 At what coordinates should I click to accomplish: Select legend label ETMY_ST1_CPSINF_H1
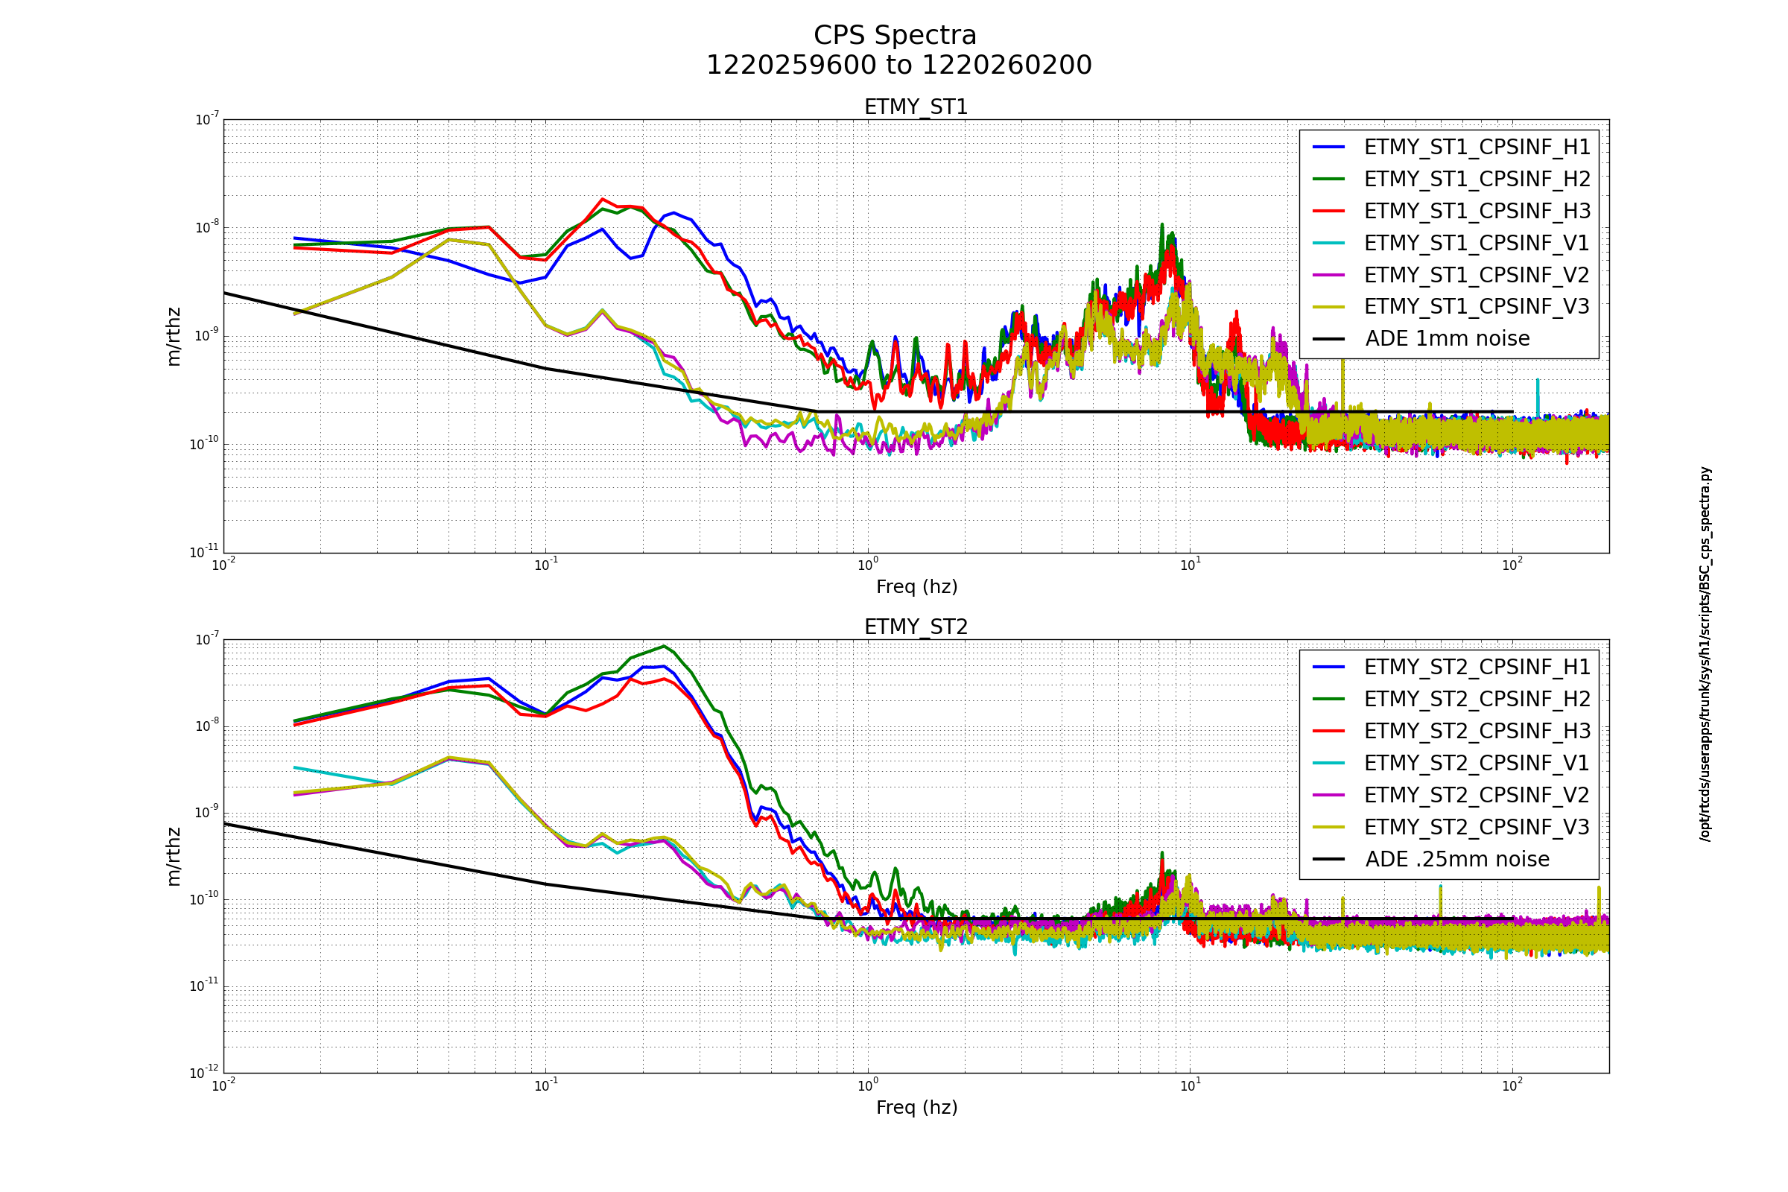click(1477, 147)
